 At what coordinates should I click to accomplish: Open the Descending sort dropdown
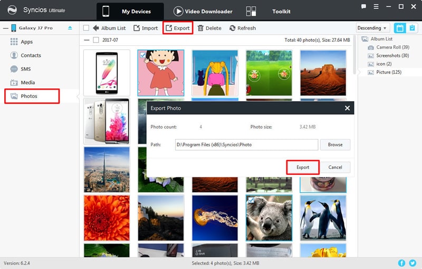pyautogui.click(x=372, y=28)
